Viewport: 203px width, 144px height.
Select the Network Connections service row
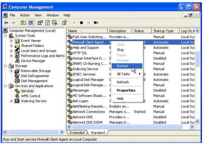(x=131, y=112)
